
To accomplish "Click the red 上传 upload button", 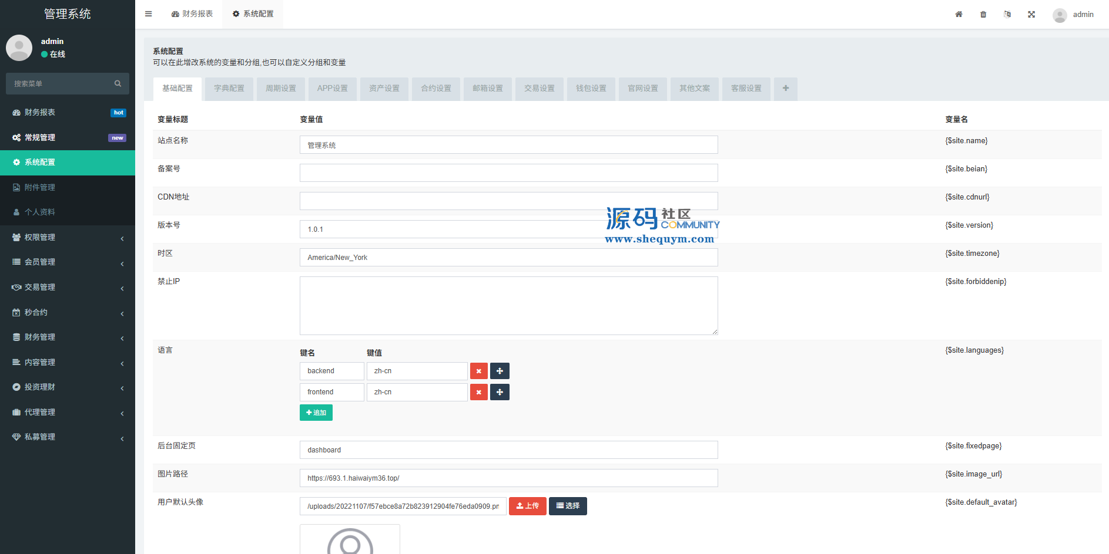I will pos(527,506).
